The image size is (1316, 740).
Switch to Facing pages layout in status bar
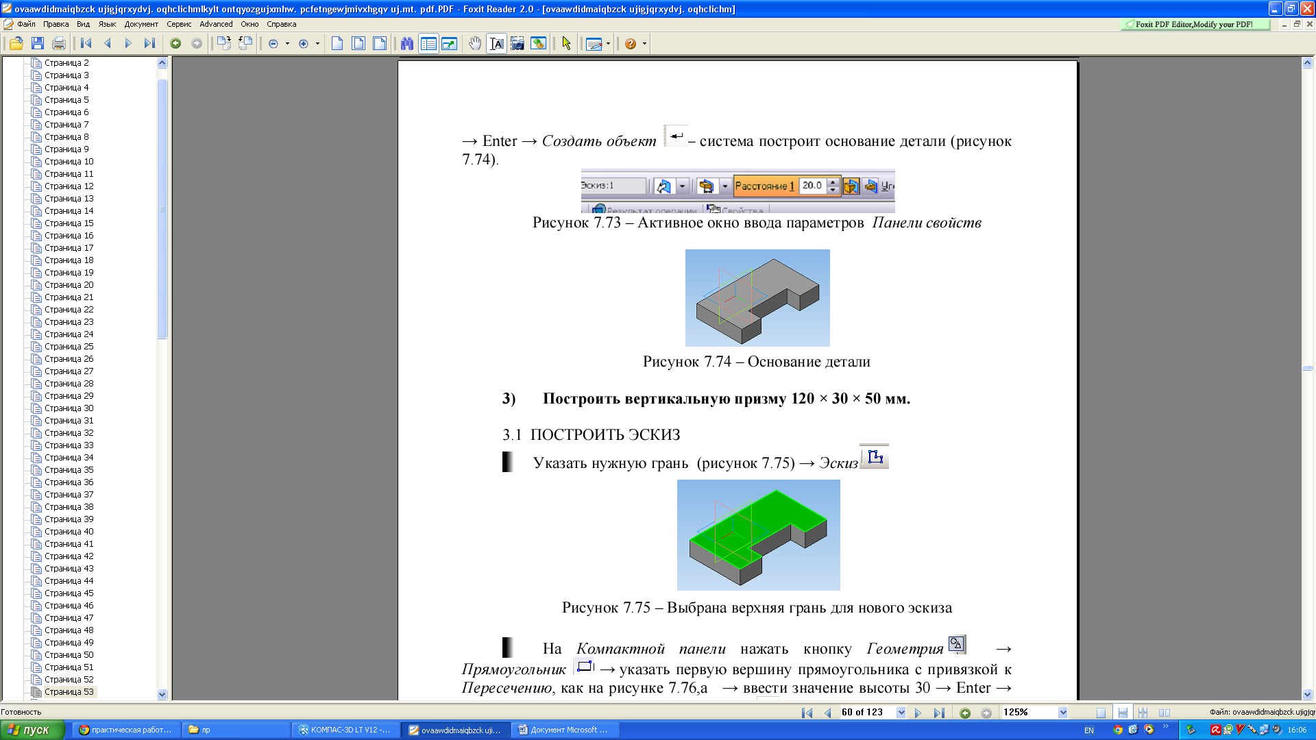coord(1164,713)
